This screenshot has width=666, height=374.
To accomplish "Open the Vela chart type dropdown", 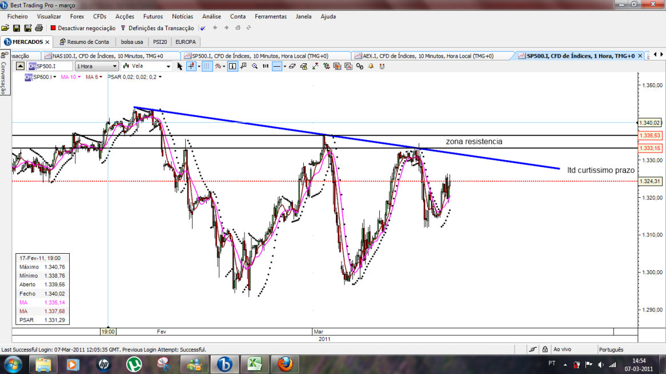I will point(147,66).
